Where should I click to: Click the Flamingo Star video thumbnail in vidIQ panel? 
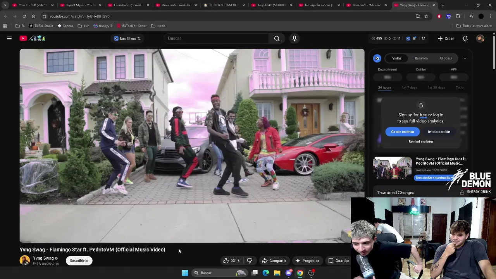coord(392,168)
